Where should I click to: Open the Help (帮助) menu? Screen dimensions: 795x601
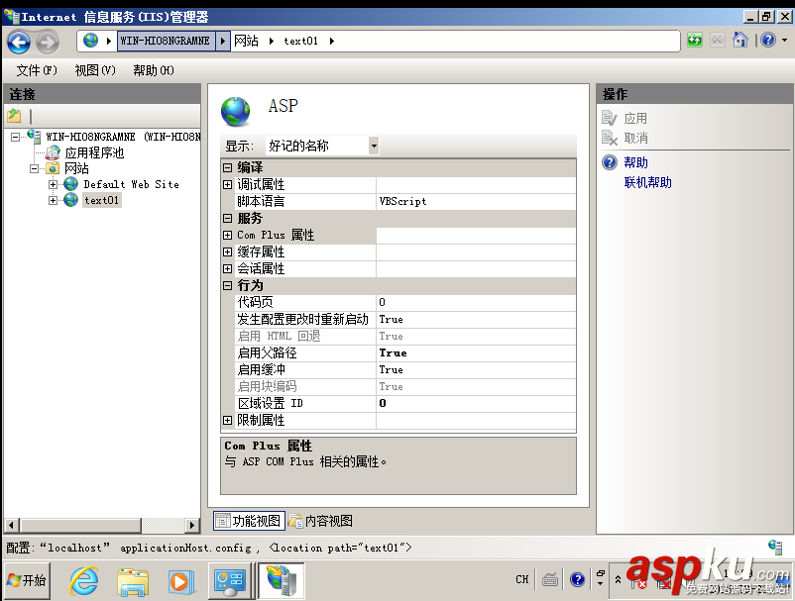click(x=154, y=70)
